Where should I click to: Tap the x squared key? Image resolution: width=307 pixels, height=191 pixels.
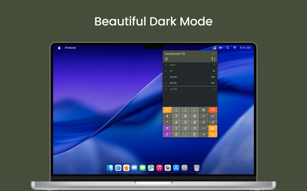(x=213, y=122)
